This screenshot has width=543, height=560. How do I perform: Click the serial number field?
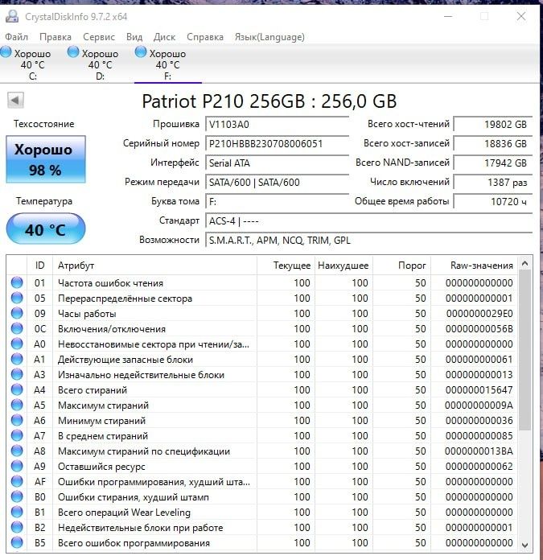coord(278,143)
